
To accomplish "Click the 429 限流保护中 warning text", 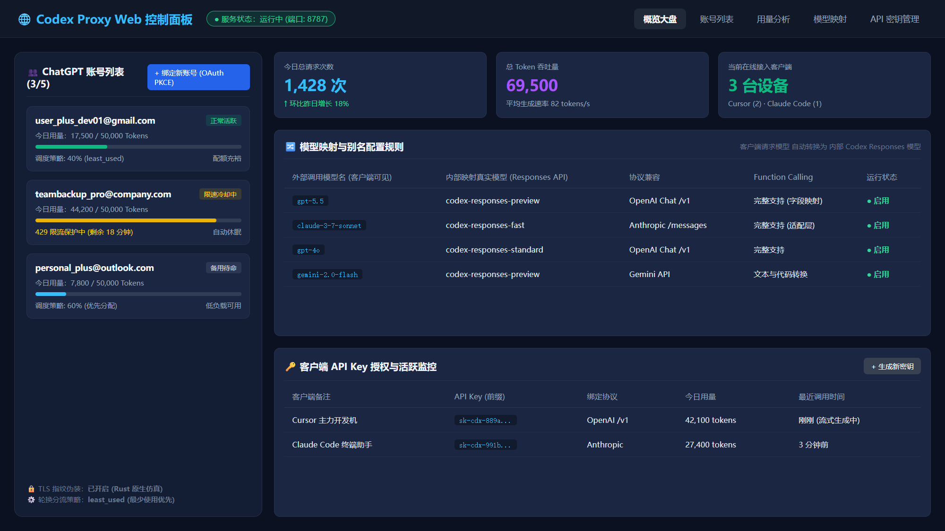I will click(84, 232).
